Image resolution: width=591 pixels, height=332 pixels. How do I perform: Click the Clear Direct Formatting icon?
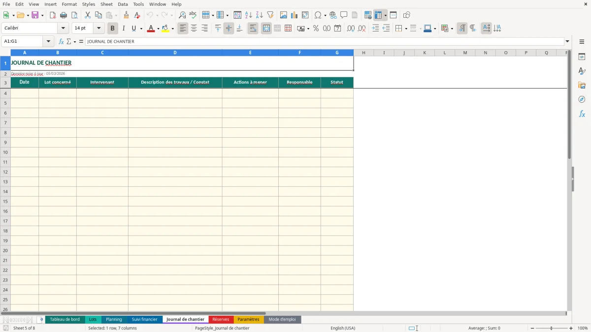tap(137, 15)
